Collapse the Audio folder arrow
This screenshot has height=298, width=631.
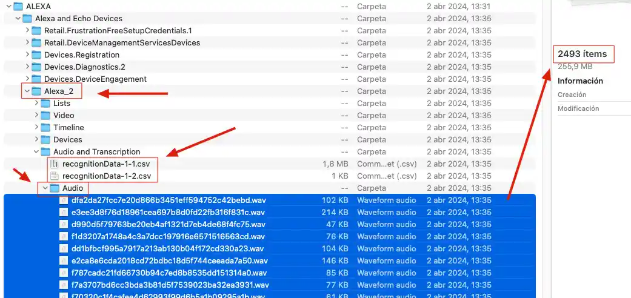[45, 188]
